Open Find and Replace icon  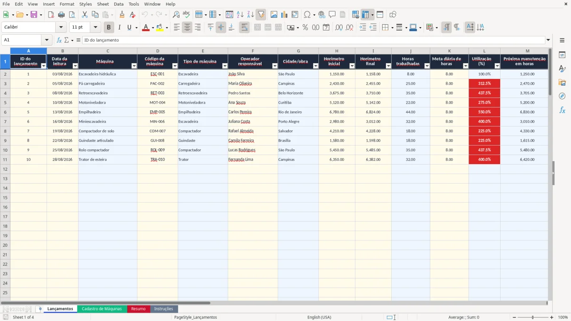(176, 15)
